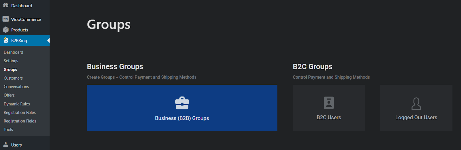
Task: Open Registration Roles page
Action: coord(20,113)
